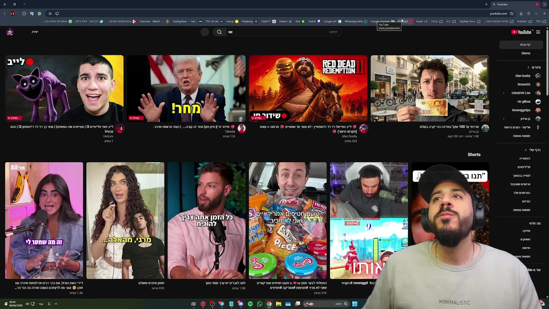This screenshot has width=549, height=309.
Task: Click browser address bar youtube.com
Action: coord(498,13)
